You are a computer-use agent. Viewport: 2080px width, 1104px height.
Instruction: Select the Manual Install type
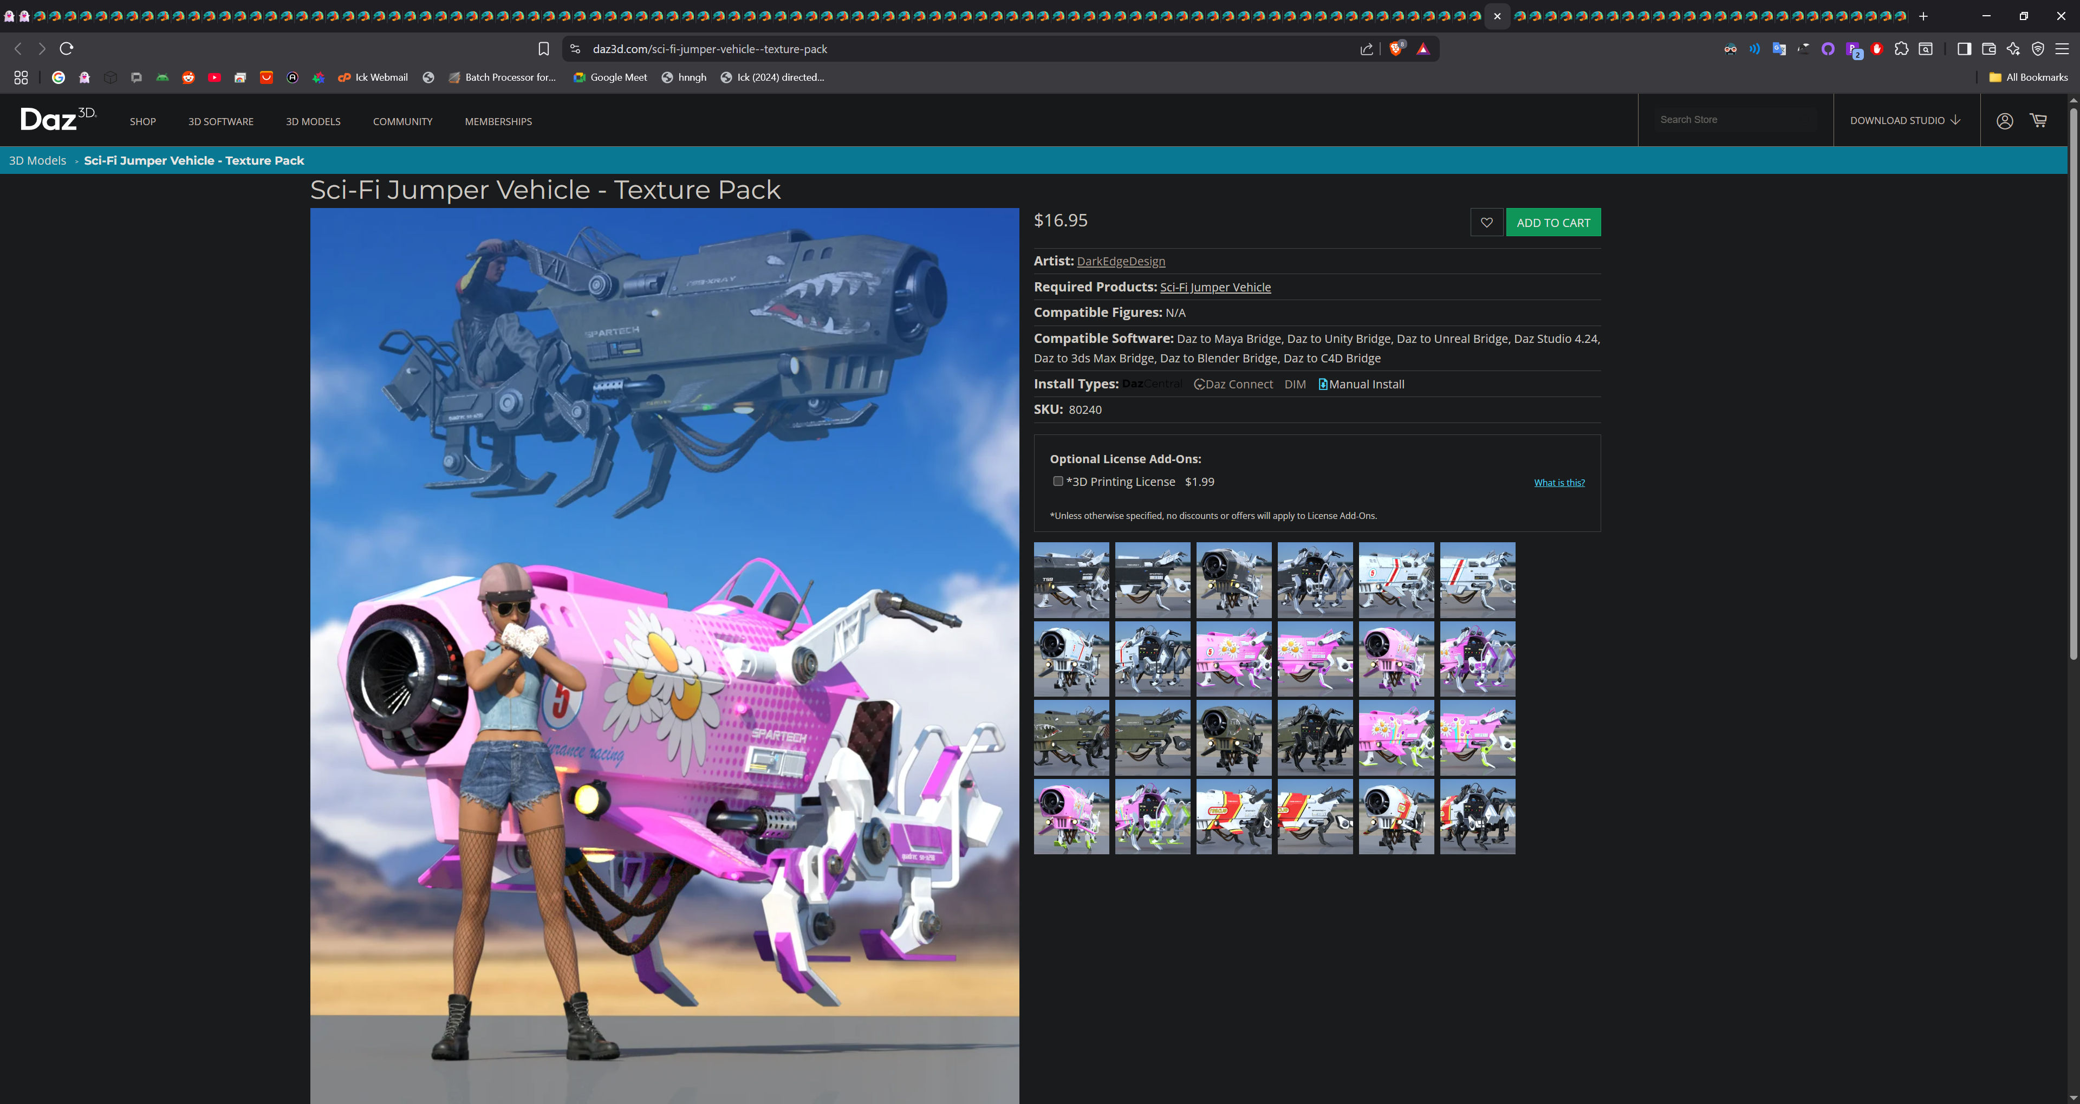click(x=1361, y=385)
